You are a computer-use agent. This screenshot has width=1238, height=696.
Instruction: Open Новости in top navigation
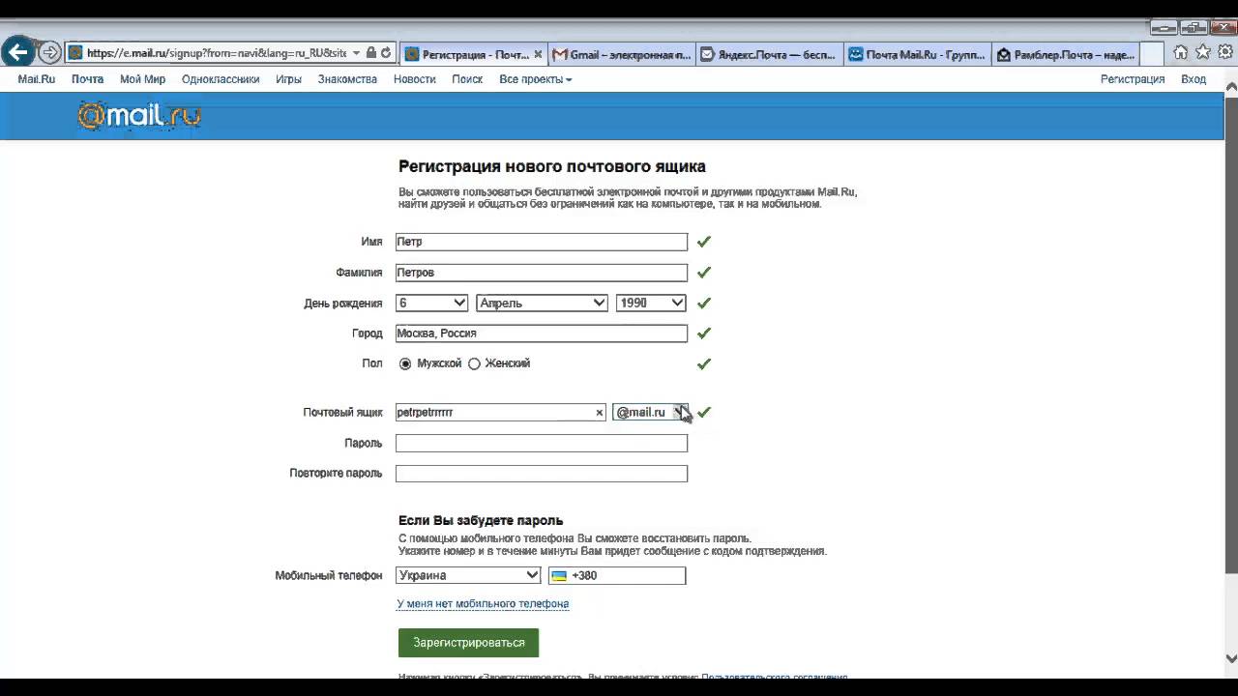(x=415, y=79)
